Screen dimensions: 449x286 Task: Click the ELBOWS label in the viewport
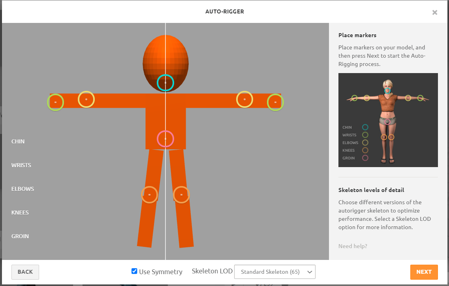click(23, 189)
